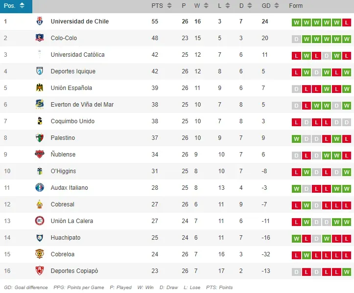Sort standings by PTS column
Viewport: 354px width, 293px height.
tap(162, 6)
